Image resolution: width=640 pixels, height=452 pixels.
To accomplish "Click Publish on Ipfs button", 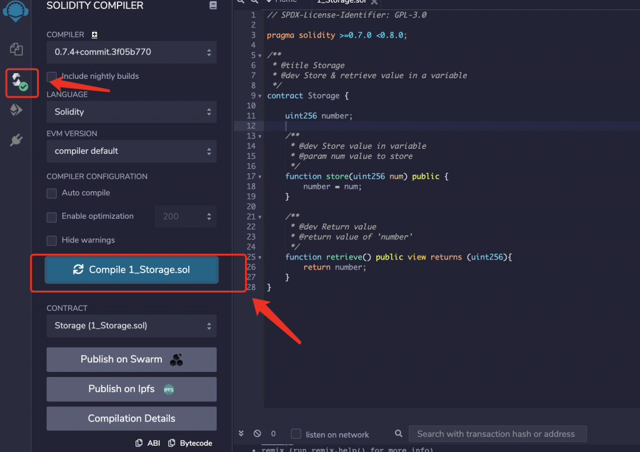I will tap(131, 389).
